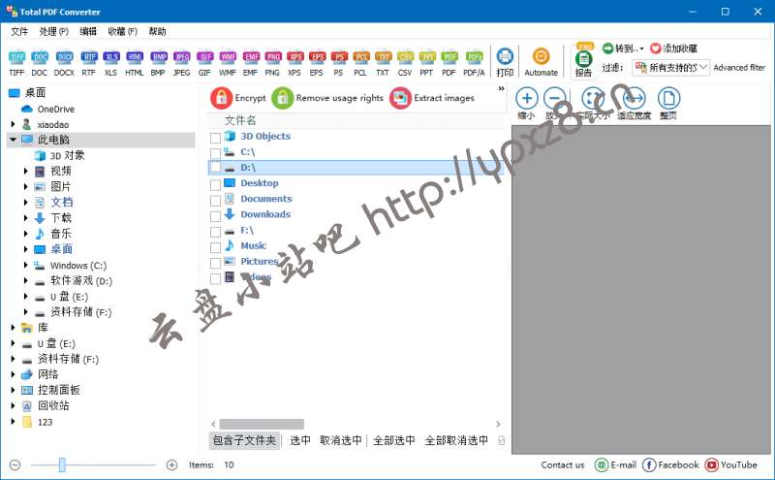Viewport: 775px width, 480px height.
Task: Check the Pictures folder checkbox
Action: point(215,263)
